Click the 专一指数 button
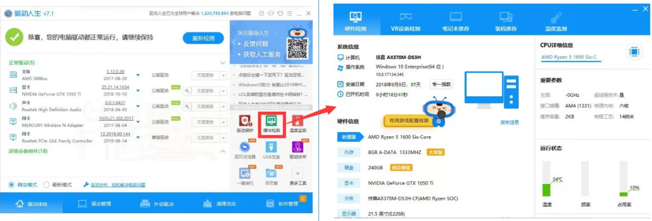The height and width of the screenshot is (221, 652). tap(442, 84)
